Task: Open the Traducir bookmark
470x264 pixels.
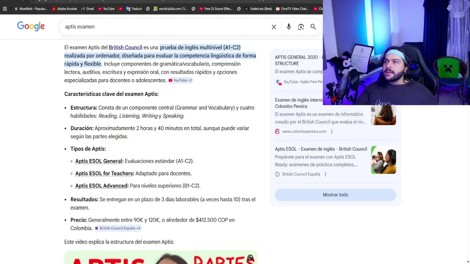Action: click(x=134, y=9)
